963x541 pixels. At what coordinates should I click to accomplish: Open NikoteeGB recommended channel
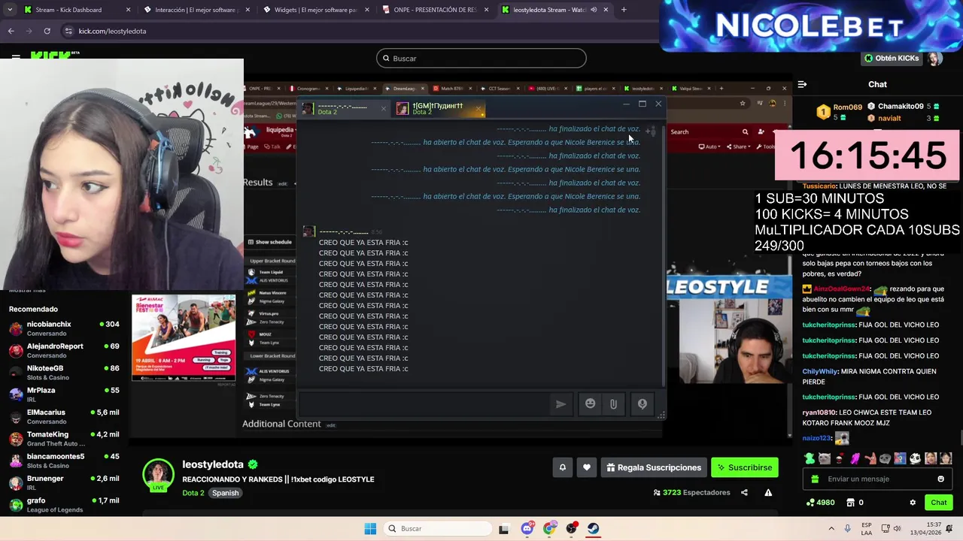click(x=65, y=373)
